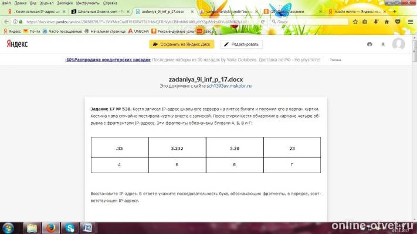Open the browser downloads arrow

[x=376, y=22]
